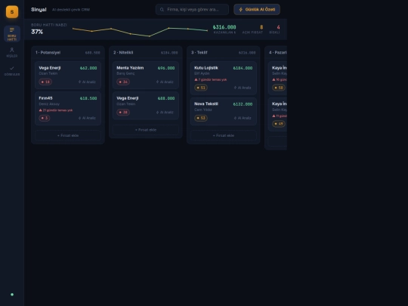
Task: Click the ₺316.000 Kazanılan stat
Action: coord(224,29)
